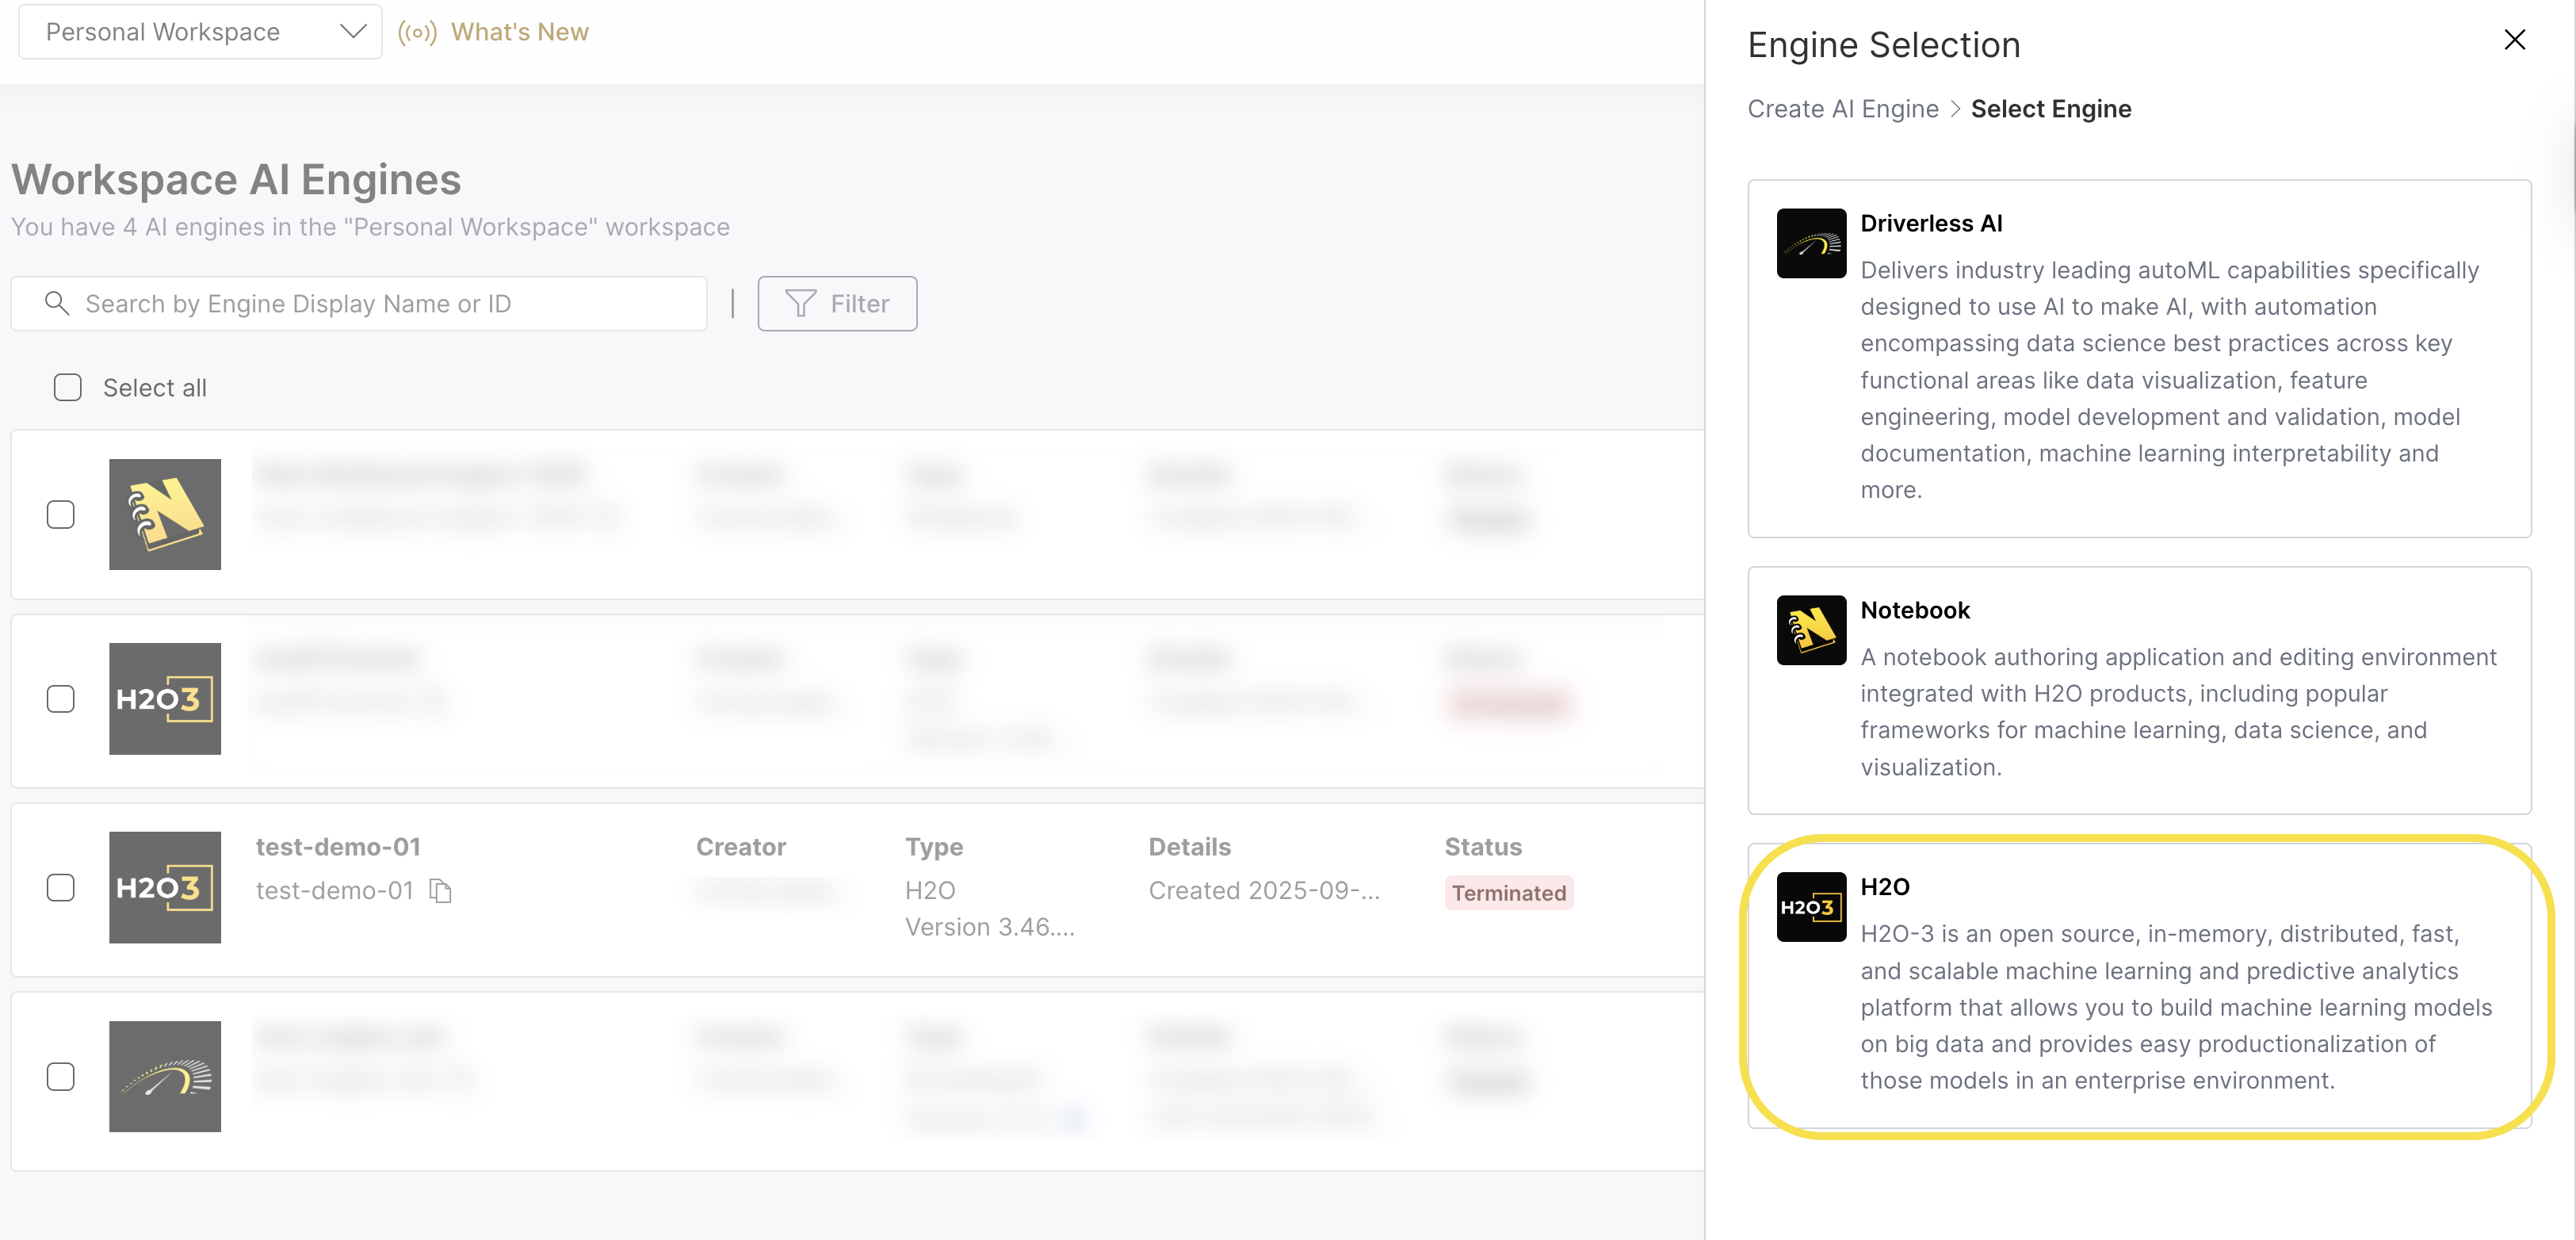Click the H2O-3 engine icon in panel
2576x1240 pixels.
(1811, 907)
